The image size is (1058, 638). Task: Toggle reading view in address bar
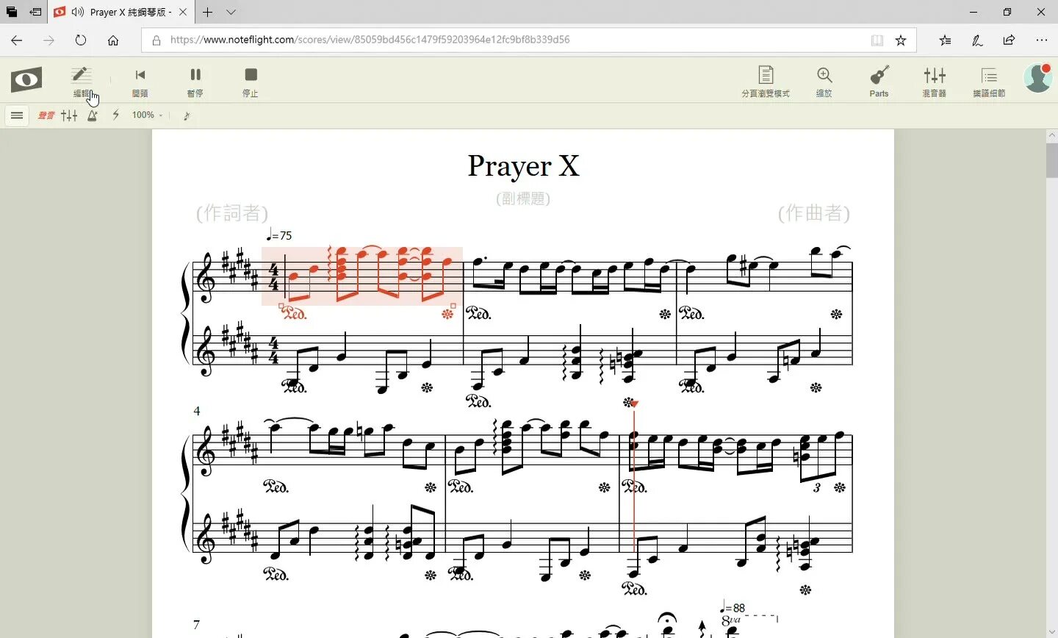877,40
